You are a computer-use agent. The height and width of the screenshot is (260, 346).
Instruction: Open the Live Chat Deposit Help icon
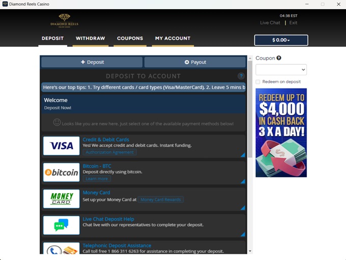coord(62,225)
